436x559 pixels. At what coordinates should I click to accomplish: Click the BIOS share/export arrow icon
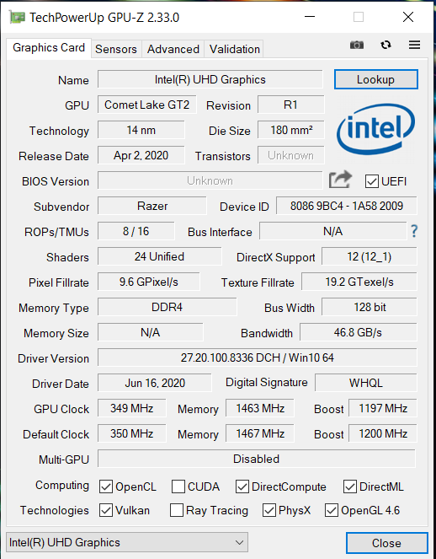pyautogui.click(x=340, y=180)
